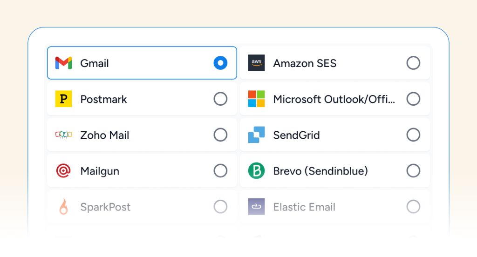Select the Elastic Email radio button

click(414, 207)
